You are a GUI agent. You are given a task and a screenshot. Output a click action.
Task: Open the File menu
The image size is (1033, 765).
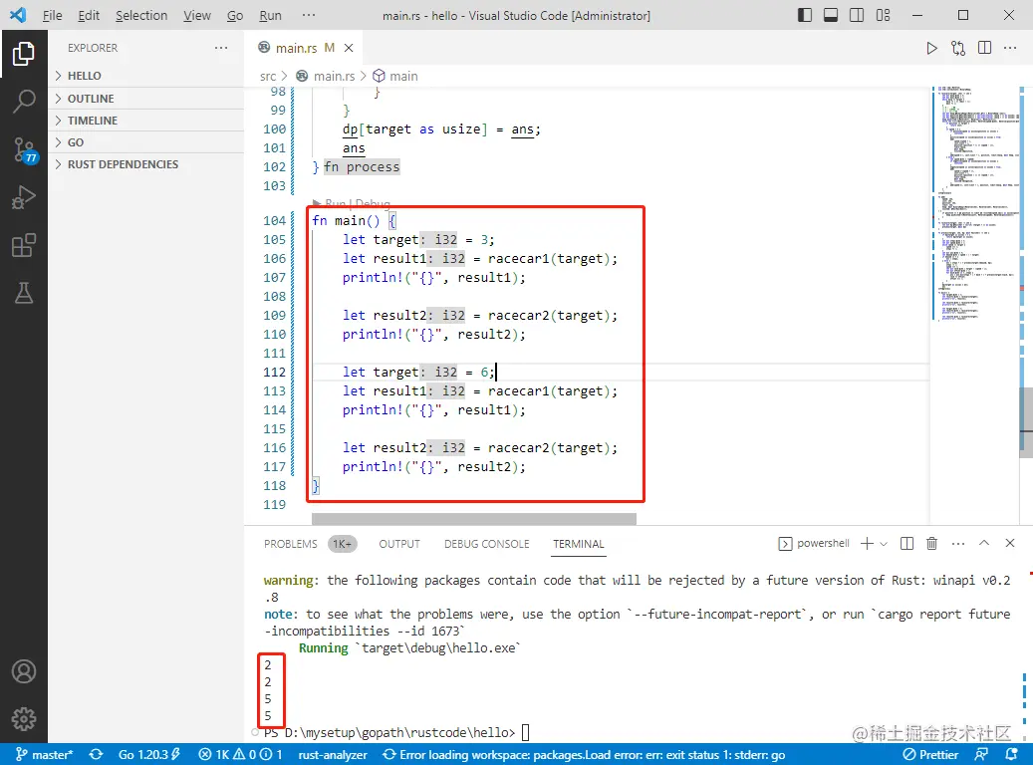52,15
